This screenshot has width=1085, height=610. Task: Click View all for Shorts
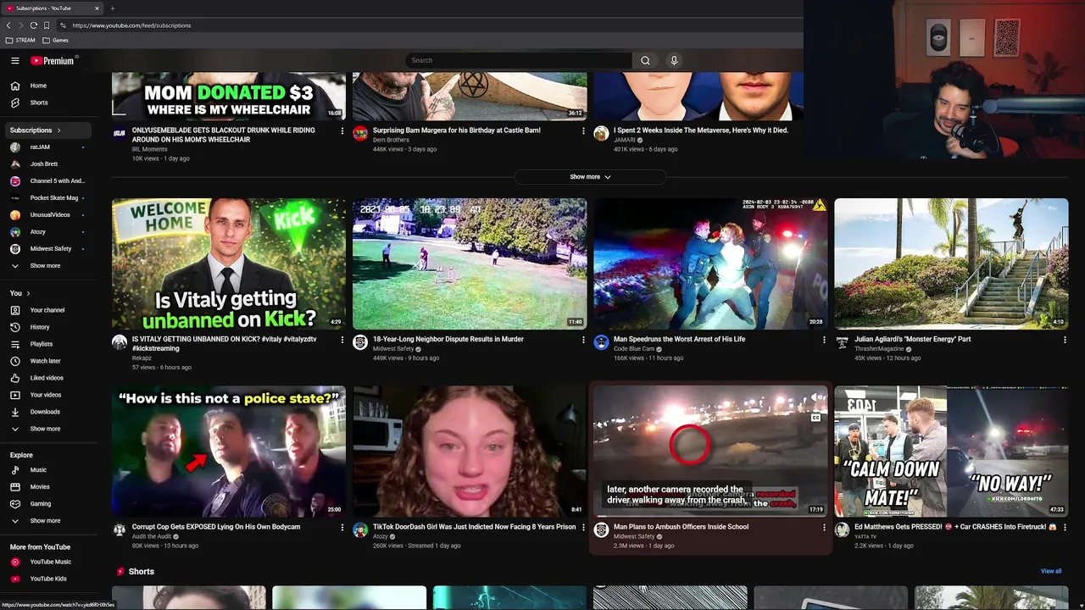pos(1051,571)
